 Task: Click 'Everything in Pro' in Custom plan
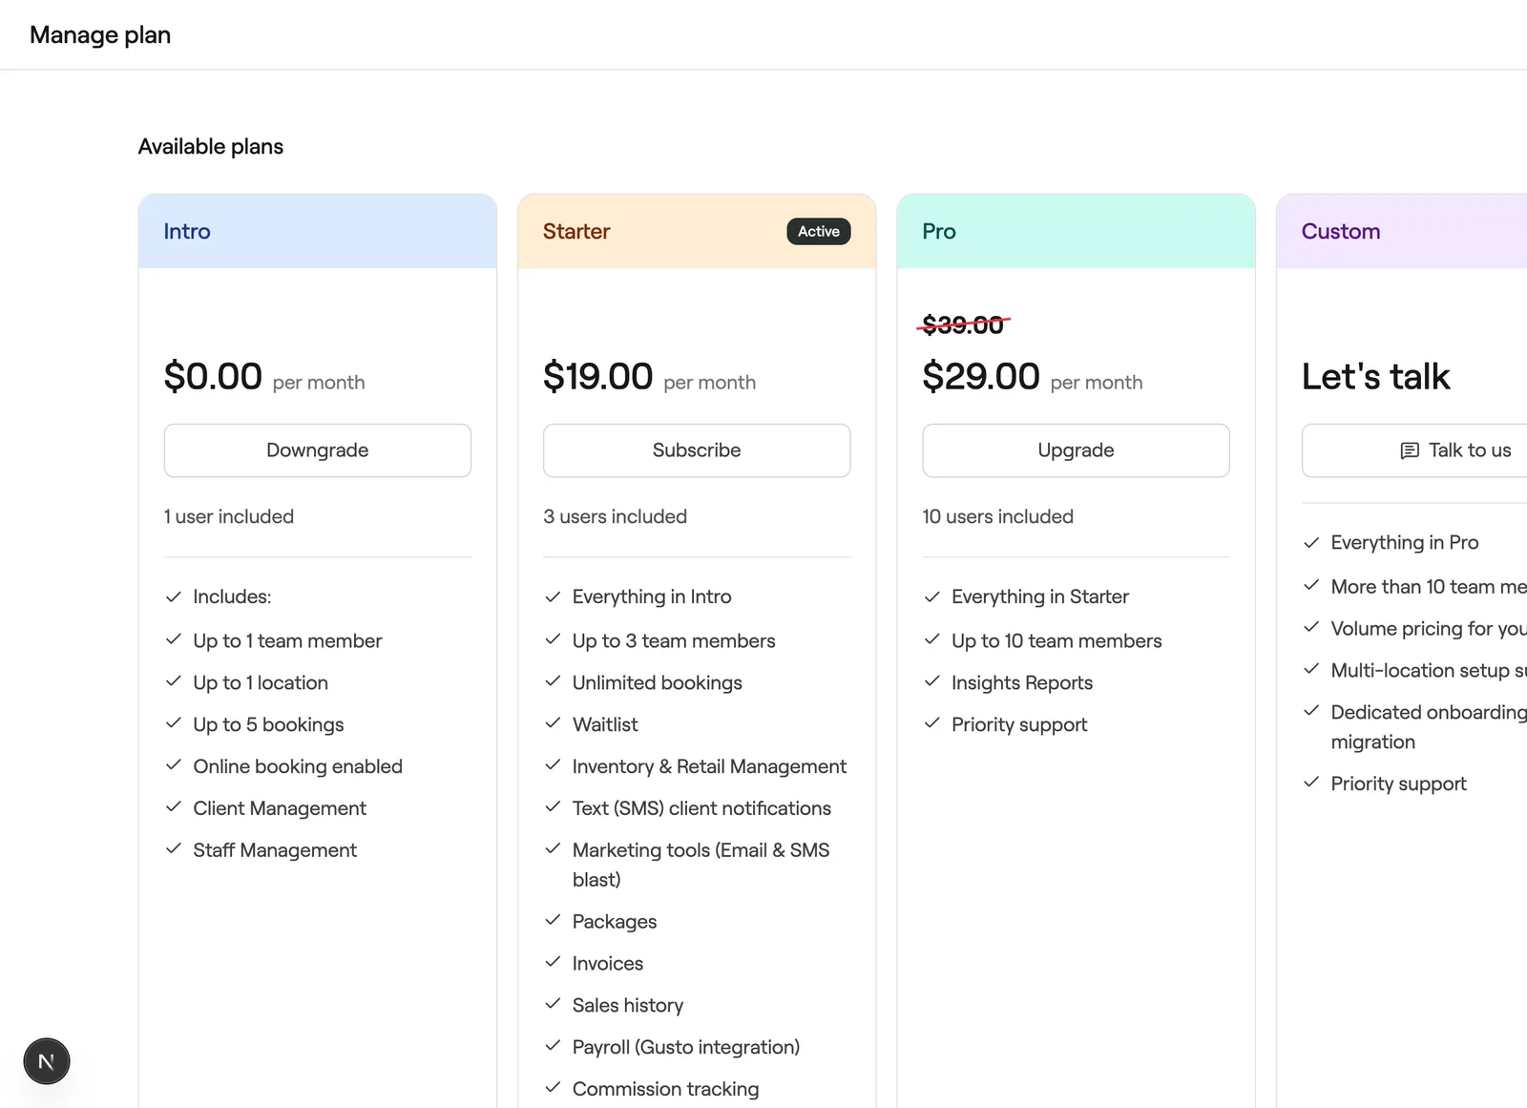point(1405,543)
